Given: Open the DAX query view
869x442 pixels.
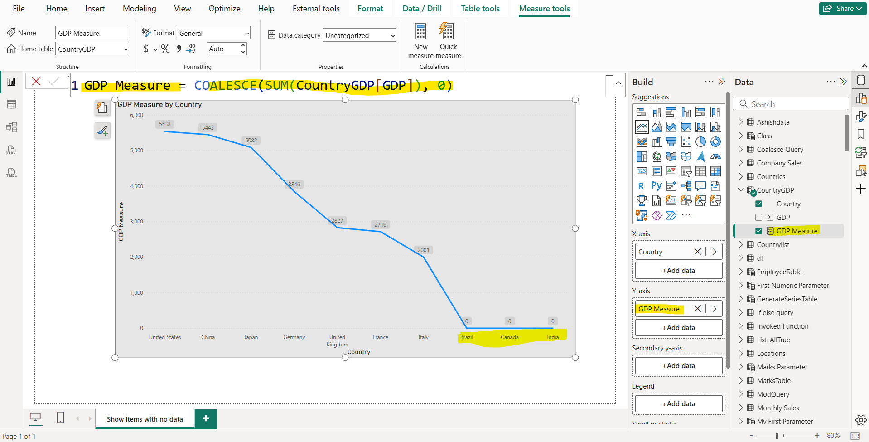Looking at the screenshot, I should click(11, 150).
